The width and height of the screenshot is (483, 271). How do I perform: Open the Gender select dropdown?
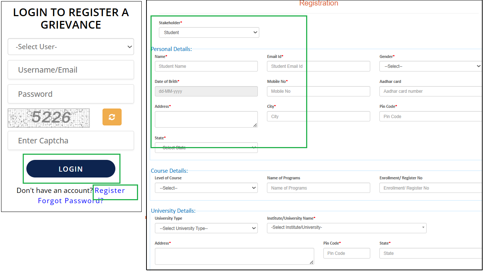coord(430,66)
